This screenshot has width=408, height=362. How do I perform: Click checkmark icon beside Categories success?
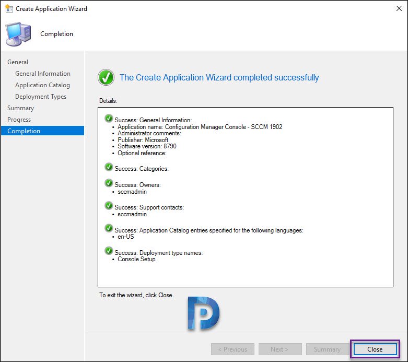coord(109,167)
